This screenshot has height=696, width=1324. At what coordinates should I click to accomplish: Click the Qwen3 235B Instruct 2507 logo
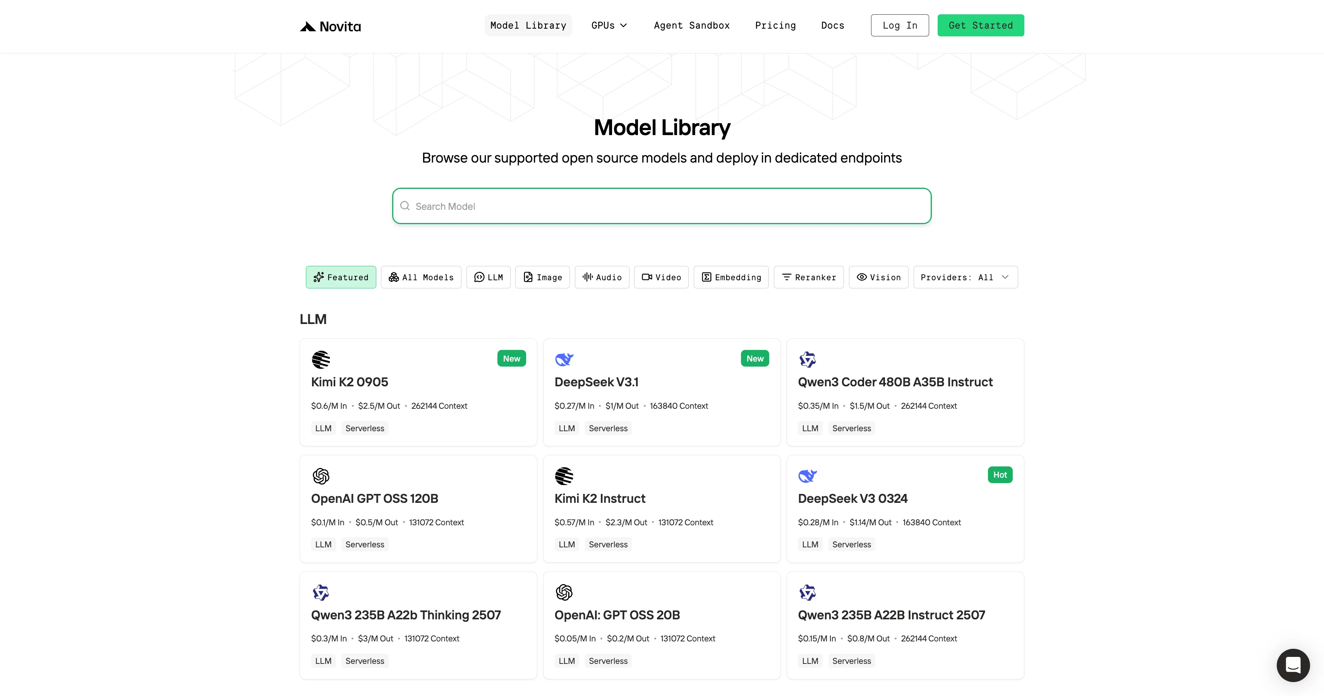pyautogui.click(x=808, y=593)
